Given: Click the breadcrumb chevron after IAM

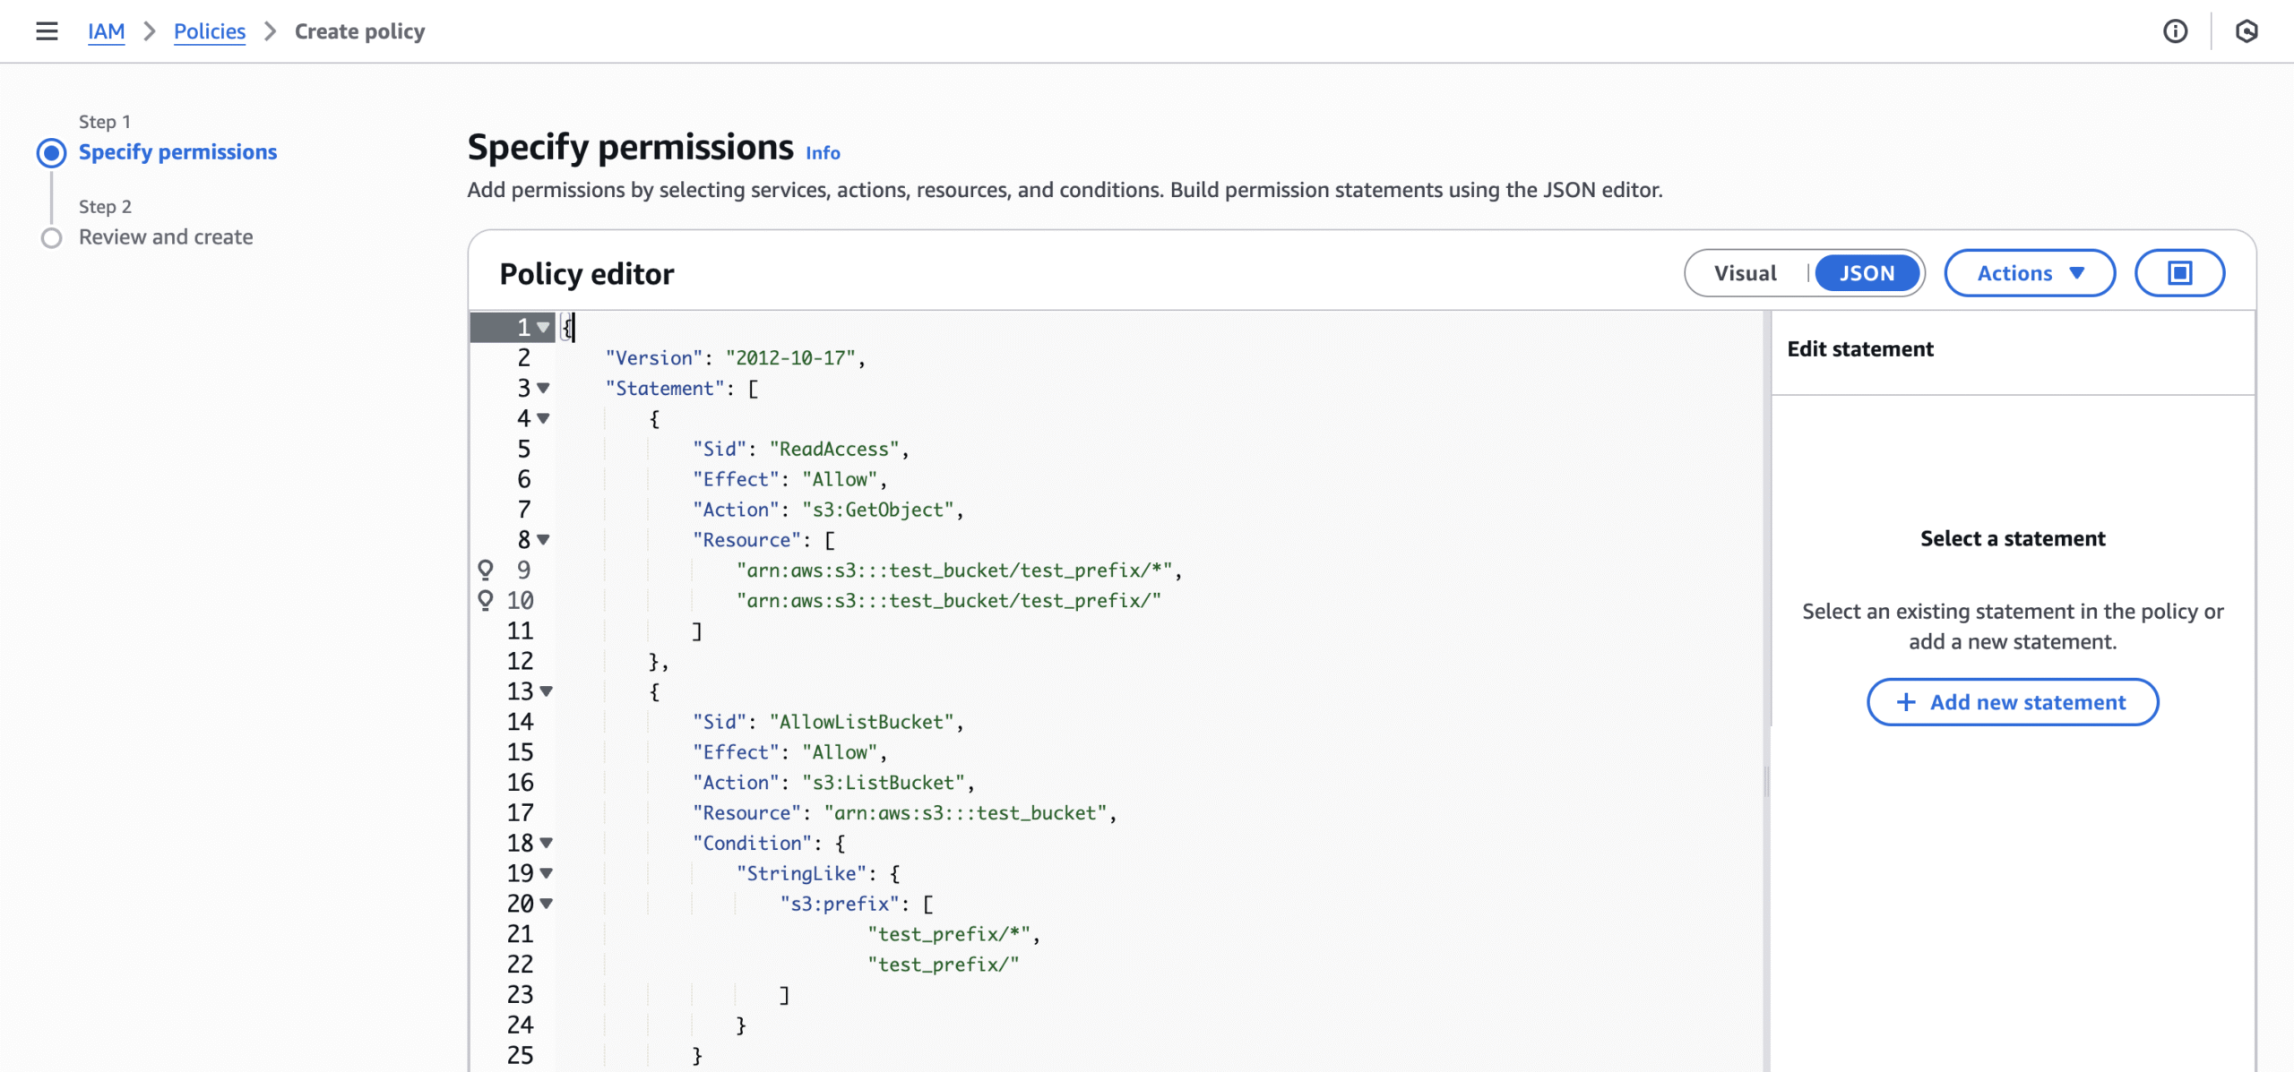Looking at the screenshot, I should point(150,31).
